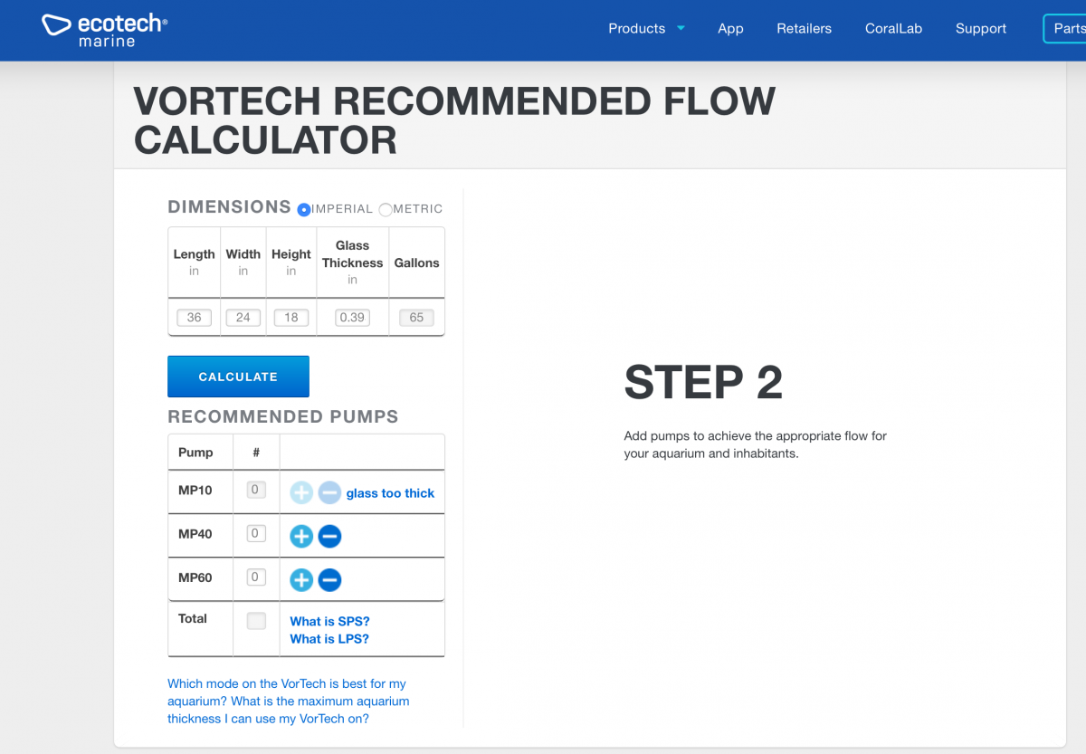Image resolution: width=1086 pixels, height=754 pixels.
Task: Increase MP10 pump count with plus icon
Action: 301,493
